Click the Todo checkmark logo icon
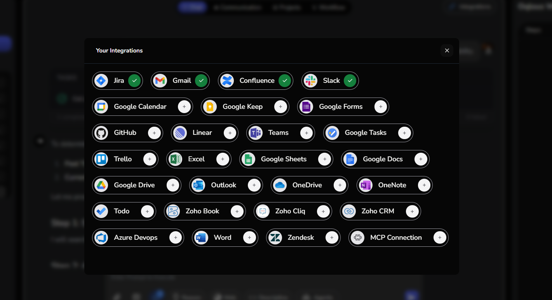Viewport: 552px width, 300px height. click(101, 211)
